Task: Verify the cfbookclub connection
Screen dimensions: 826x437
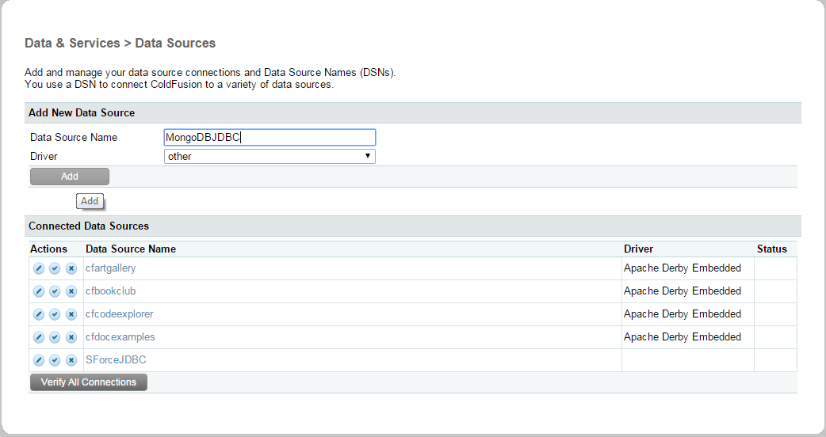Action: [55, 292]
